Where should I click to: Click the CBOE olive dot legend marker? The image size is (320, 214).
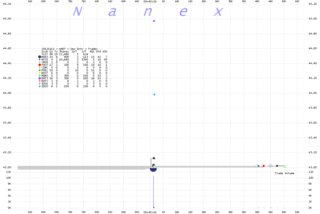pos(40,62)
